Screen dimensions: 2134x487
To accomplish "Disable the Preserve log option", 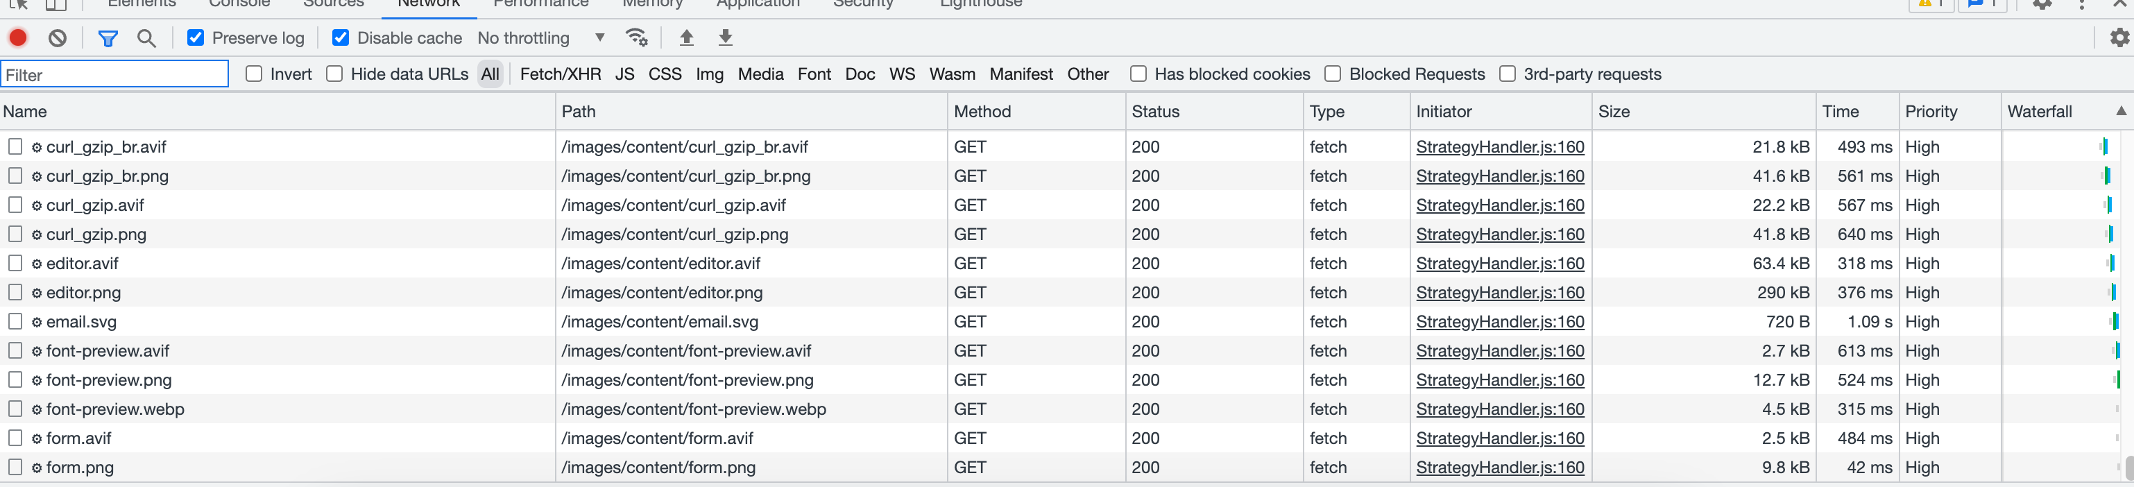I will 196,37.
